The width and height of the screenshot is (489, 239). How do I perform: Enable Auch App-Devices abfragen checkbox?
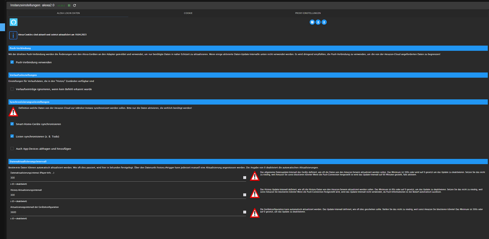tap(12, 149)
